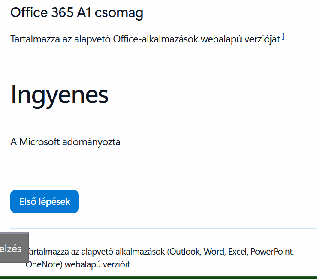The image size is (317, 279).
Task: Click the large Ingyenes price text
Action: pos(59,94)
